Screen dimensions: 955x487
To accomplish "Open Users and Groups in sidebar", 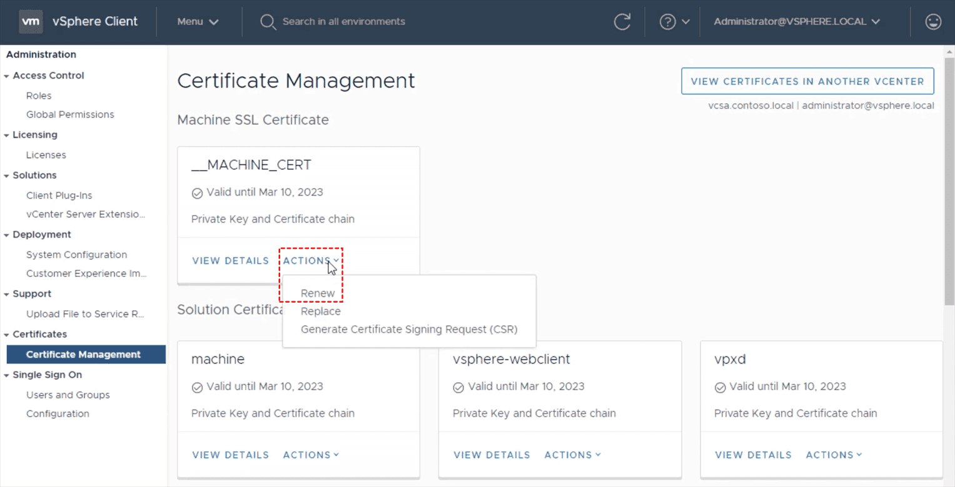I will 68,395.
